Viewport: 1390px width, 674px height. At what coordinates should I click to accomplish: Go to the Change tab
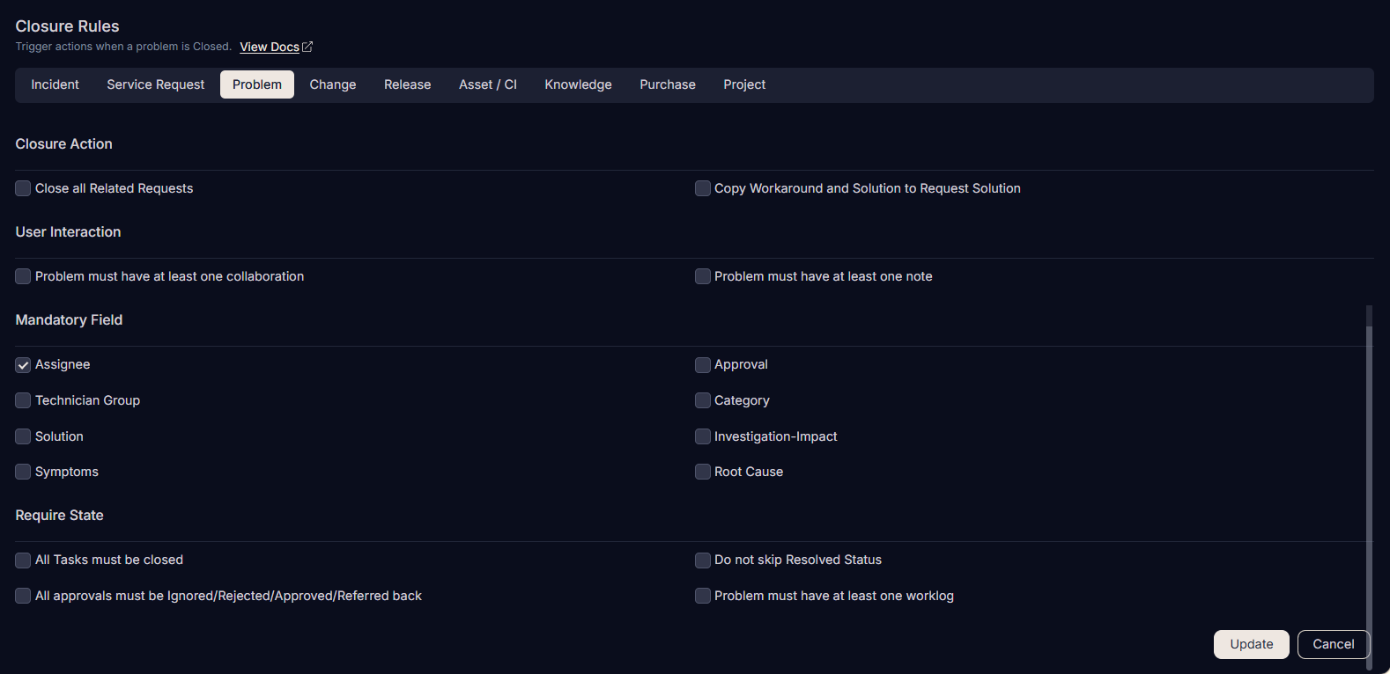333,84
